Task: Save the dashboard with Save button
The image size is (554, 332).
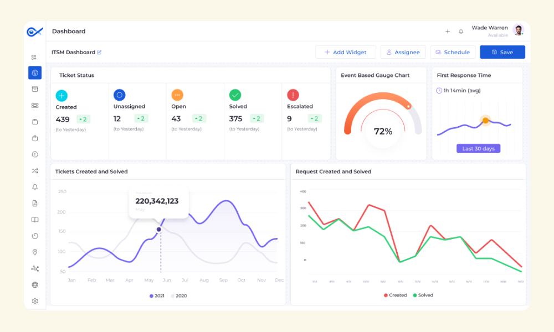Action: tap(502, 52)
